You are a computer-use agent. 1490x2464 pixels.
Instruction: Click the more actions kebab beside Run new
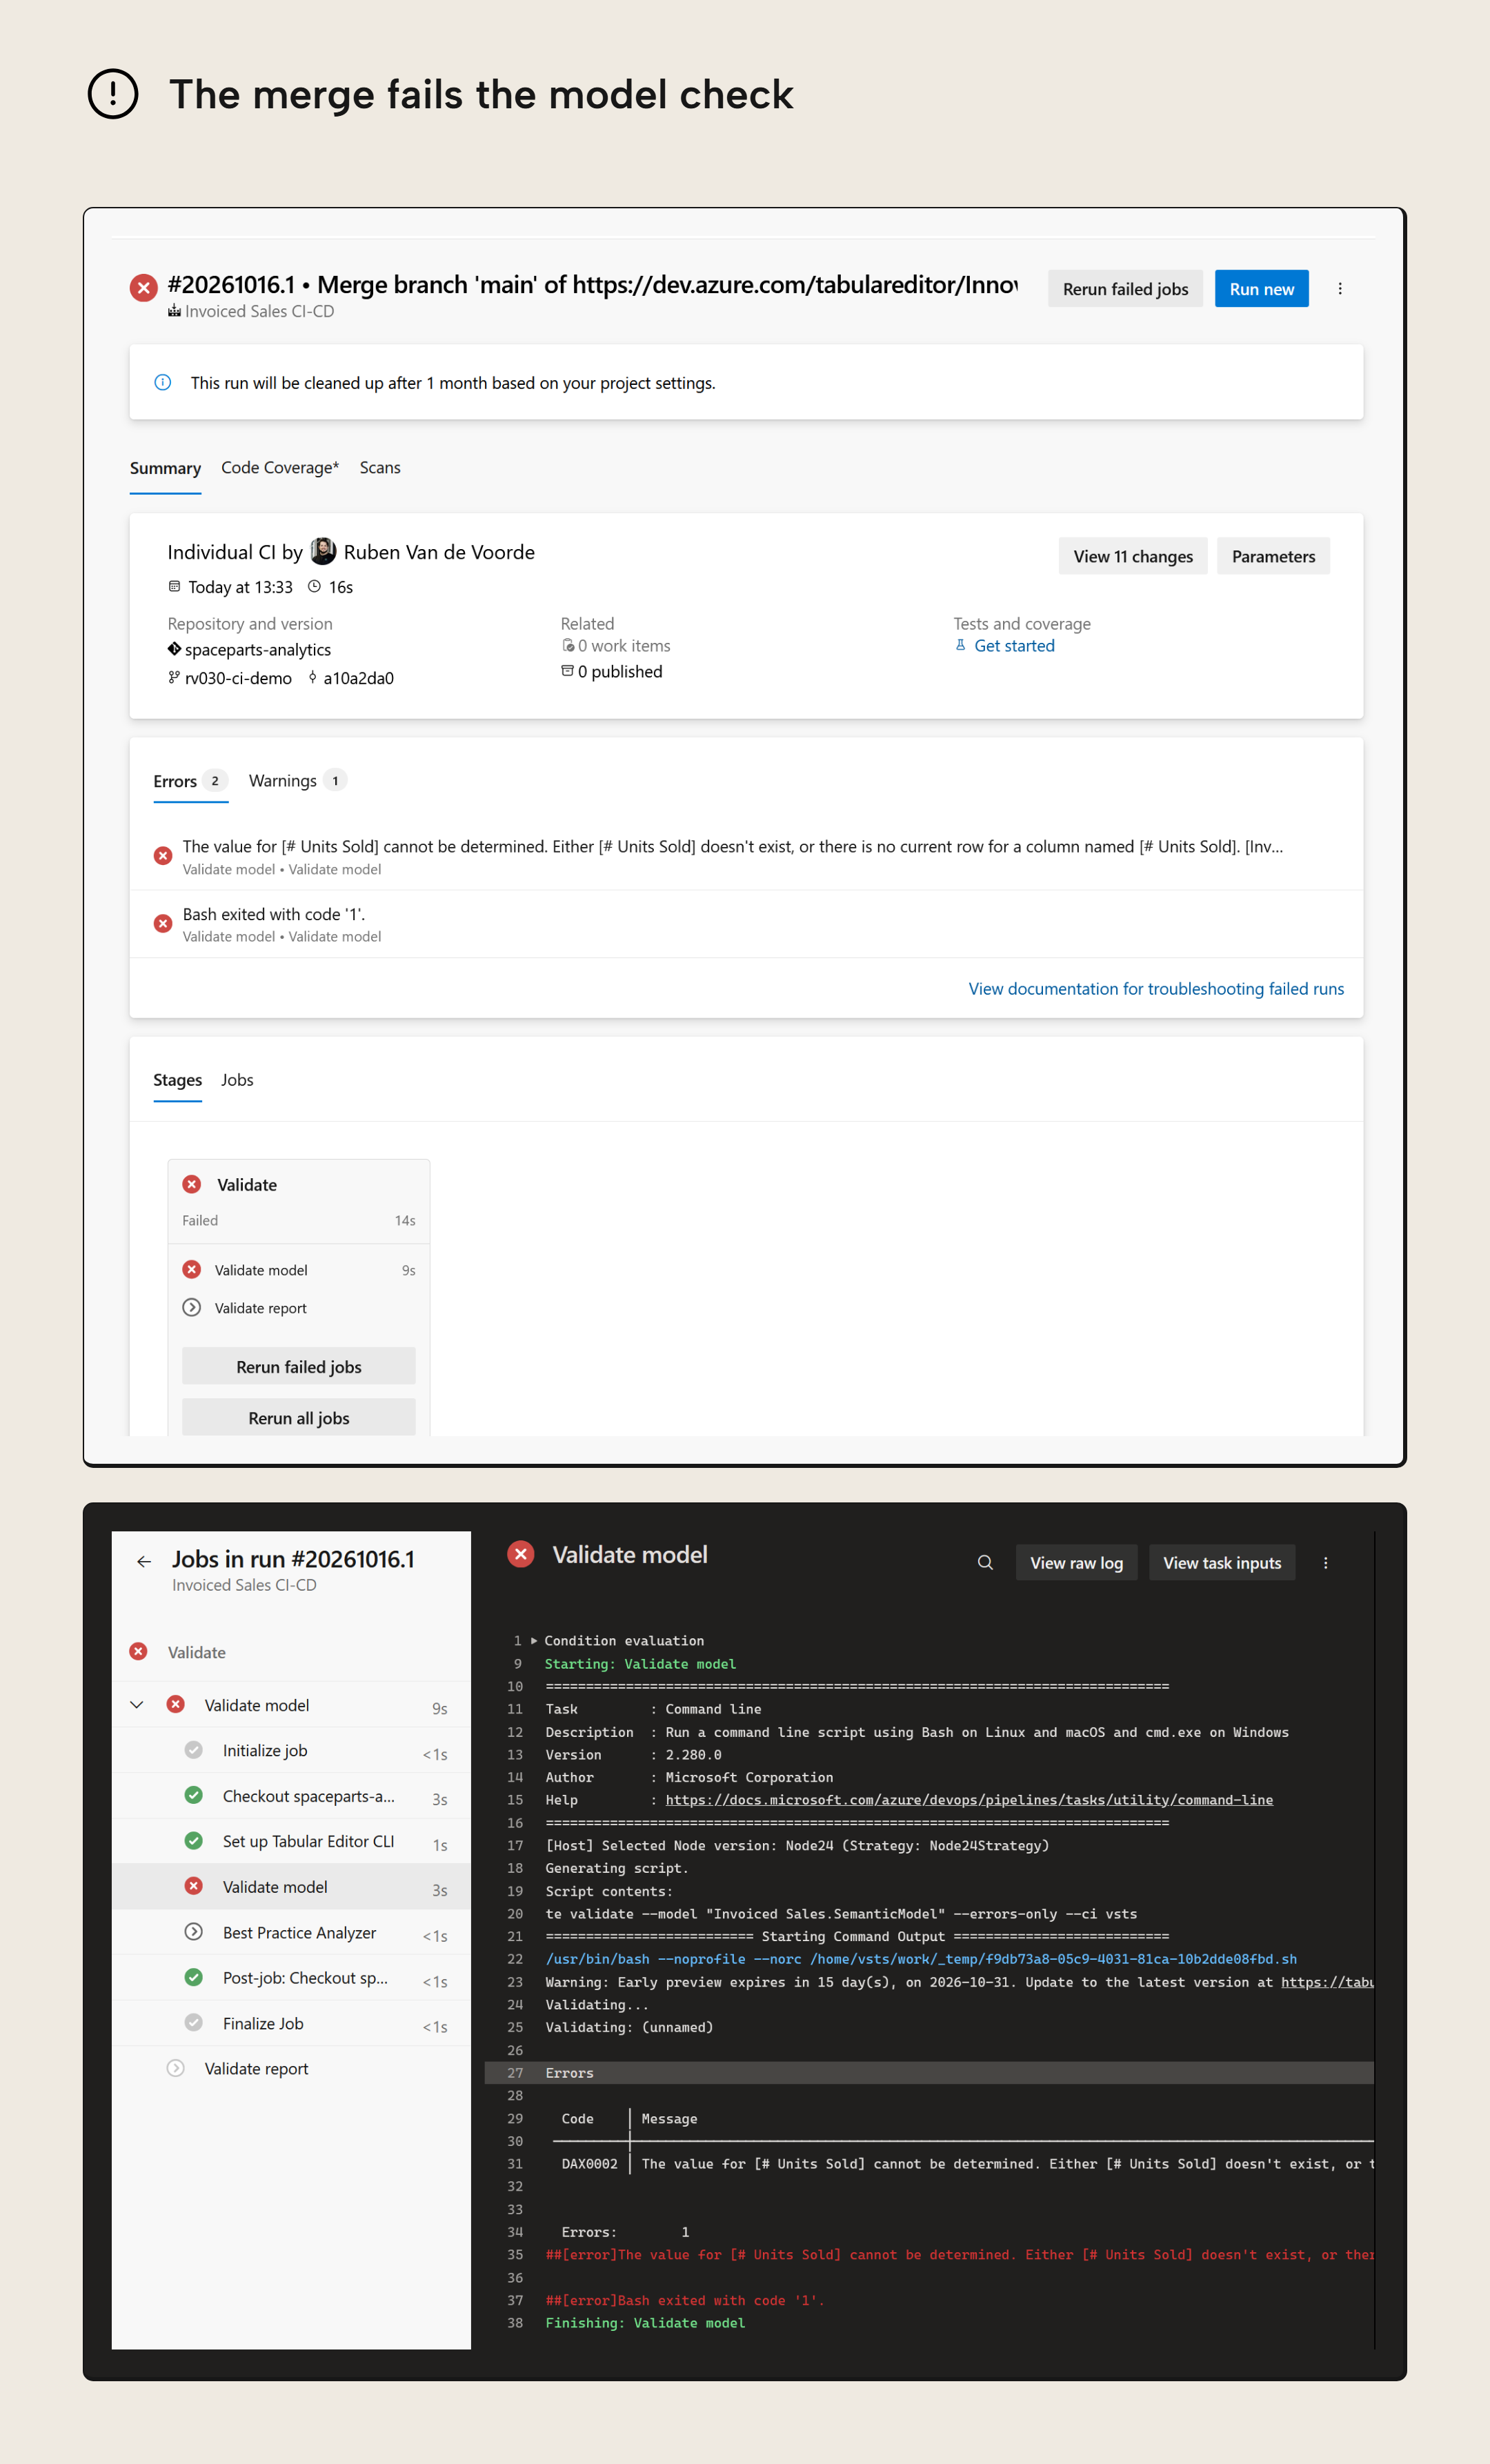pyautogui.click(x=1340, y=289)
